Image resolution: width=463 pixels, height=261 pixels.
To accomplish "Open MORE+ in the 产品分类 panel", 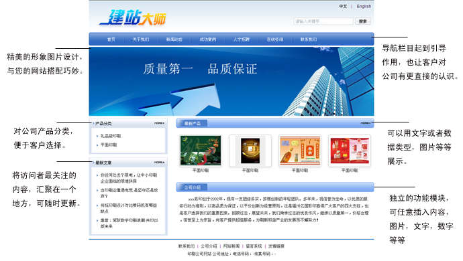I will [159, 123].
